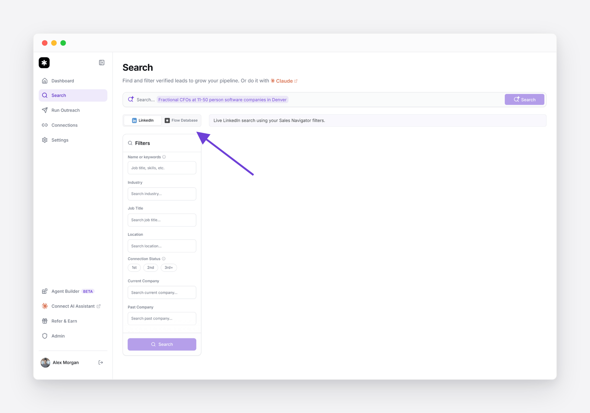
Task: Open Refer & Earn page
Action: tap(73, 321)
